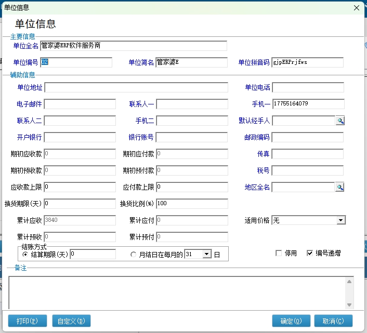Click the 累计预付 field

tap(192, 237)
